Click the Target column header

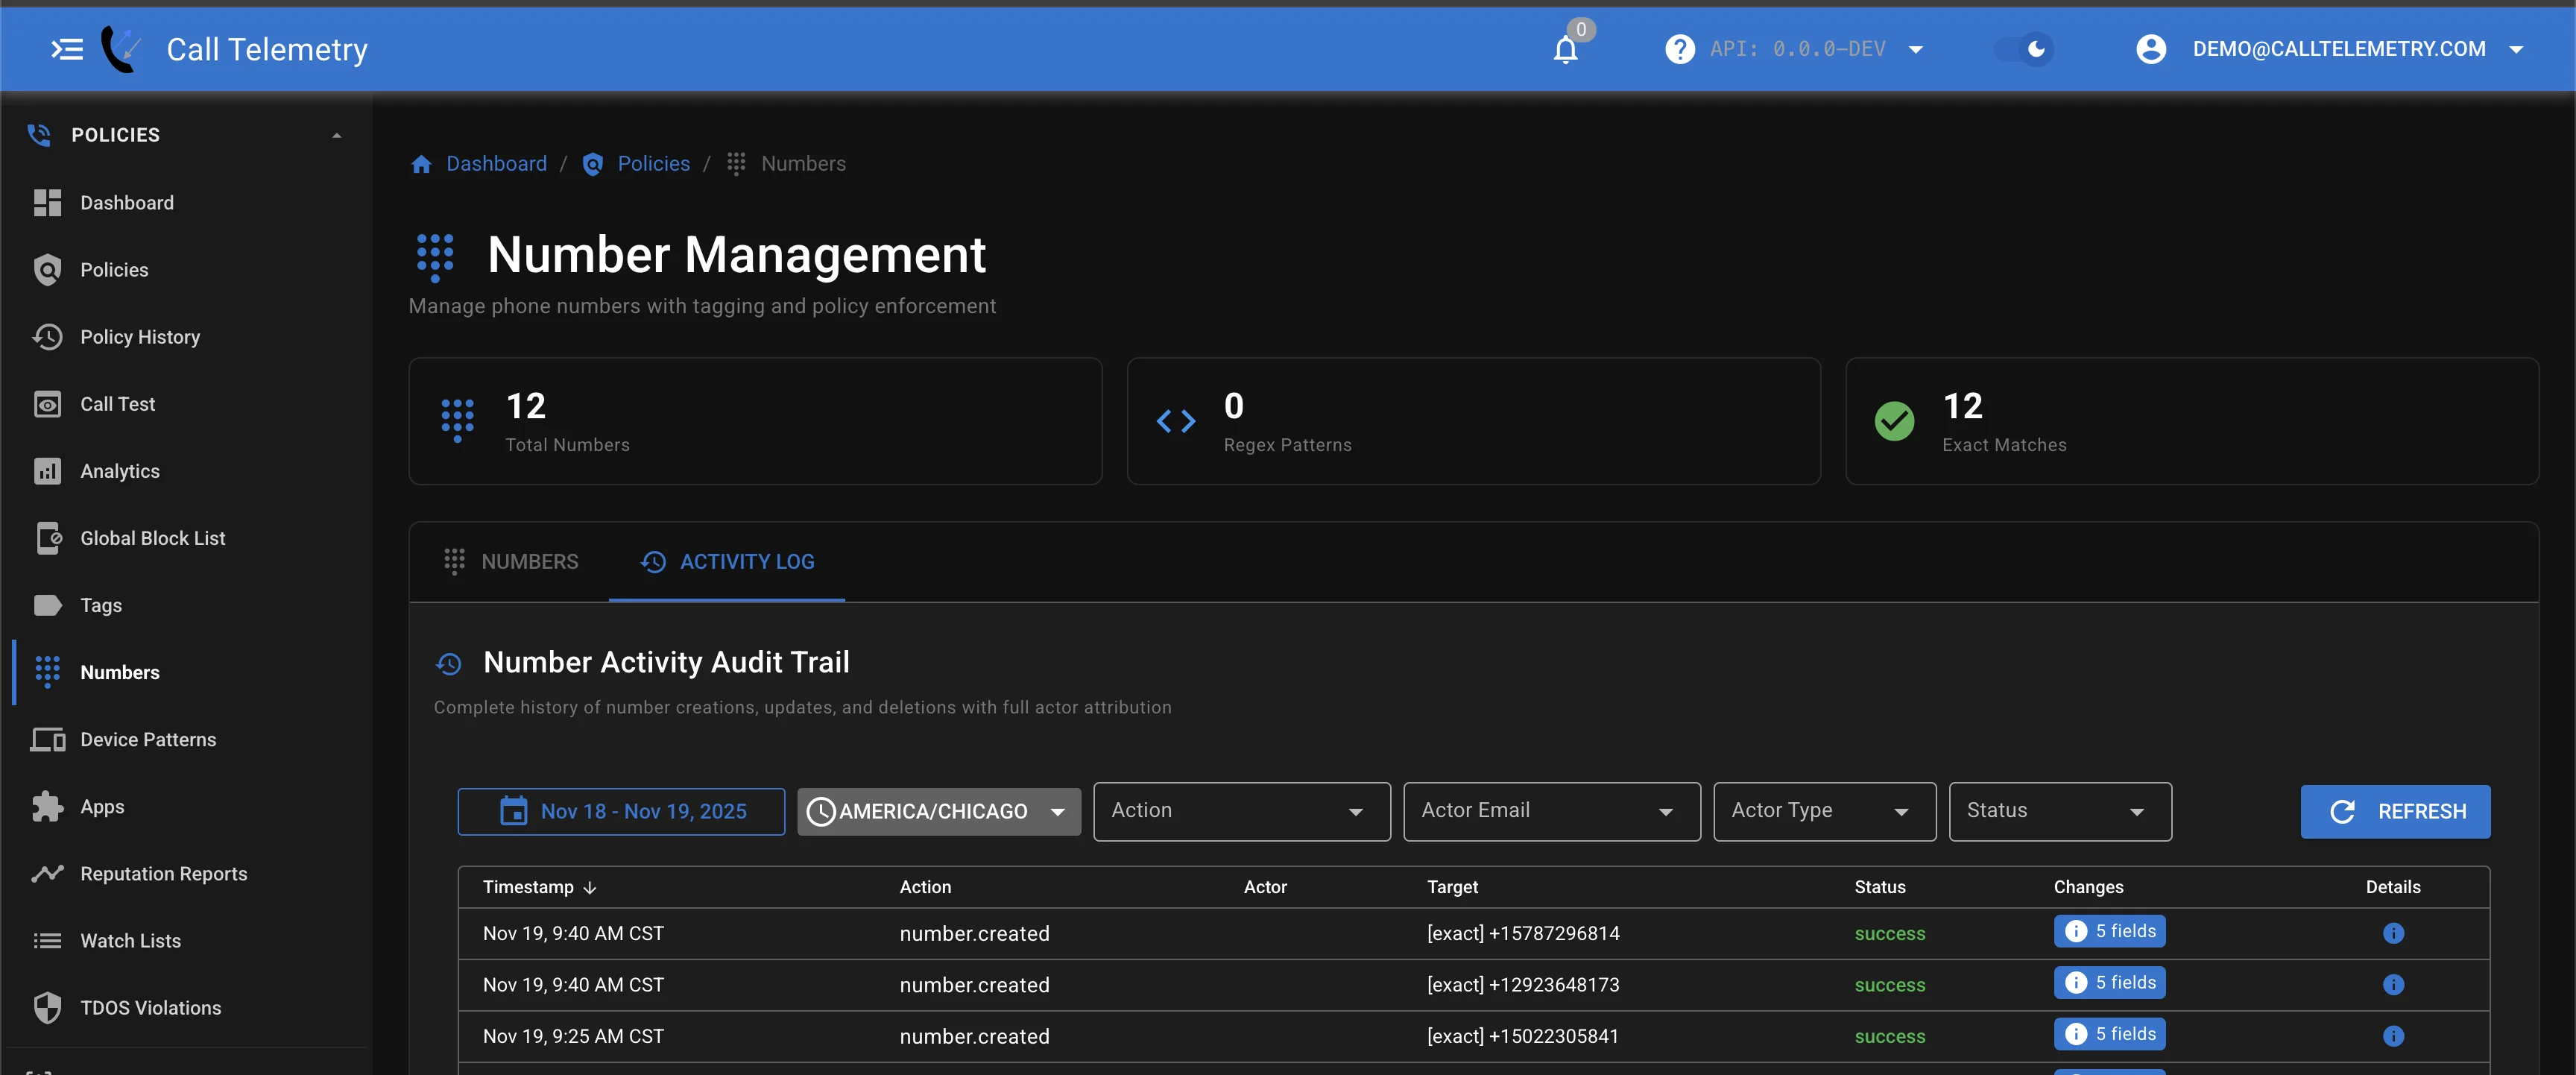tap(1451, 887)
